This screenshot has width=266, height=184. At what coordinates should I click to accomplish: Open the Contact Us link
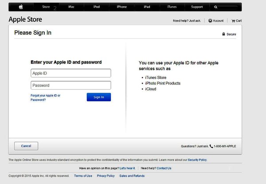(x=164, y=168)
